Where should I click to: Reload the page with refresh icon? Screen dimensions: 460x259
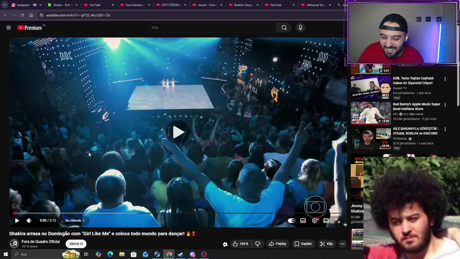pos(22,15)
